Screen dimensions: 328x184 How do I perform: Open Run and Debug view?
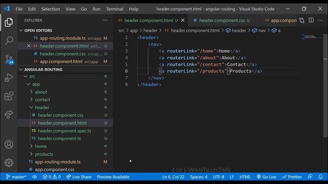(x=9, y=77)
